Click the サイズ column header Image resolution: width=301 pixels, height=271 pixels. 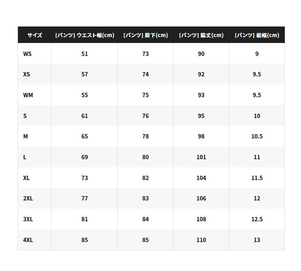tap(35, 35)
